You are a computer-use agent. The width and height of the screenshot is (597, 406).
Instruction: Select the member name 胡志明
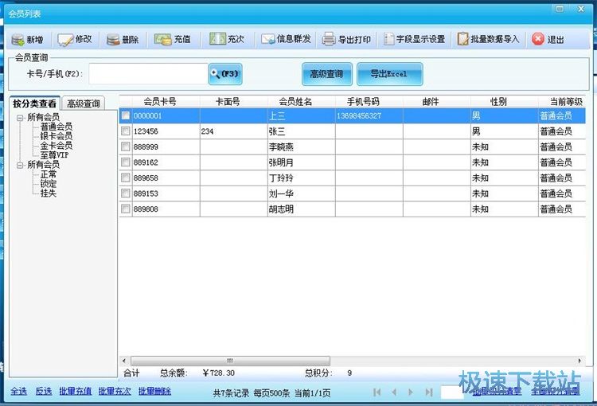click(281, 209)
